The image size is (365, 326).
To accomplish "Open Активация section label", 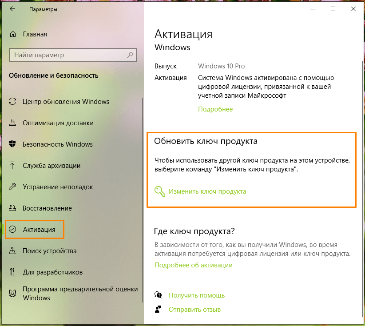I will pyautogui.click(x=39, y=230).
